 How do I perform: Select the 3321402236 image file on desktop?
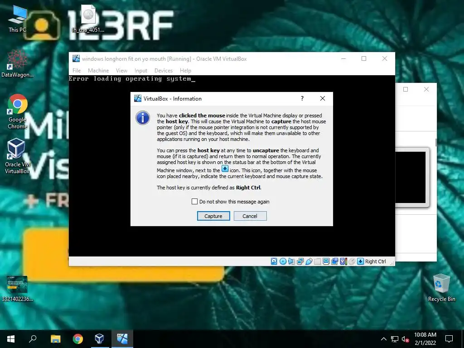pos(18,289)
